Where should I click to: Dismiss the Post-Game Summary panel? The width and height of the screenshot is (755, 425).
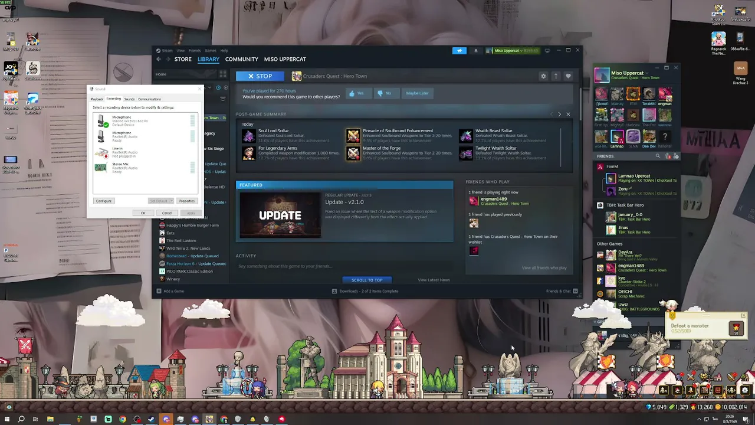568,114
